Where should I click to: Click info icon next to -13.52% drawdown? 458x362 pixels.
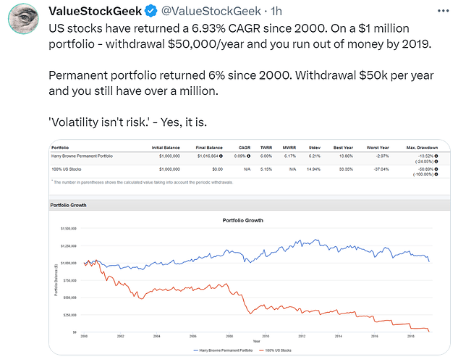436,156
